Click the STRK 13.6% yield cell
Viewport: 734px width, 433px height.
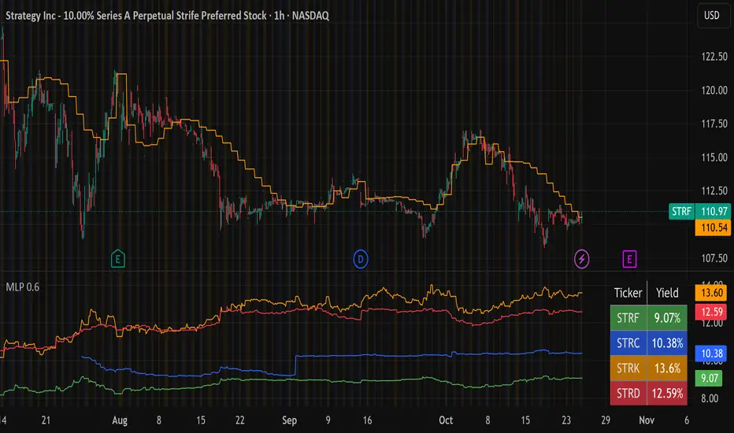pyautogui.click(x=667, y=368)
